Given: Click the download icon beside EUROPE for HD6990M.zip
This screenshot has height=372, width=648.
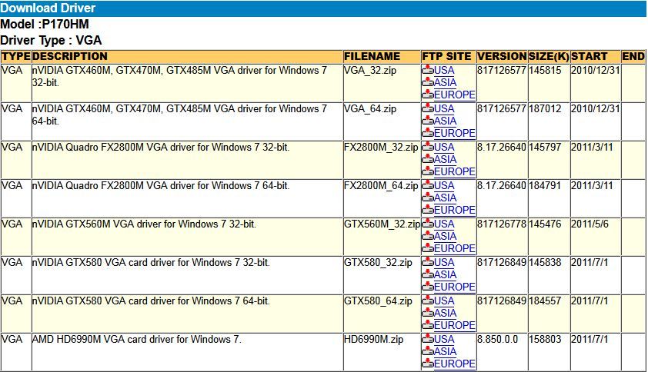Looking at the screenshot, I should coord(427,364).
